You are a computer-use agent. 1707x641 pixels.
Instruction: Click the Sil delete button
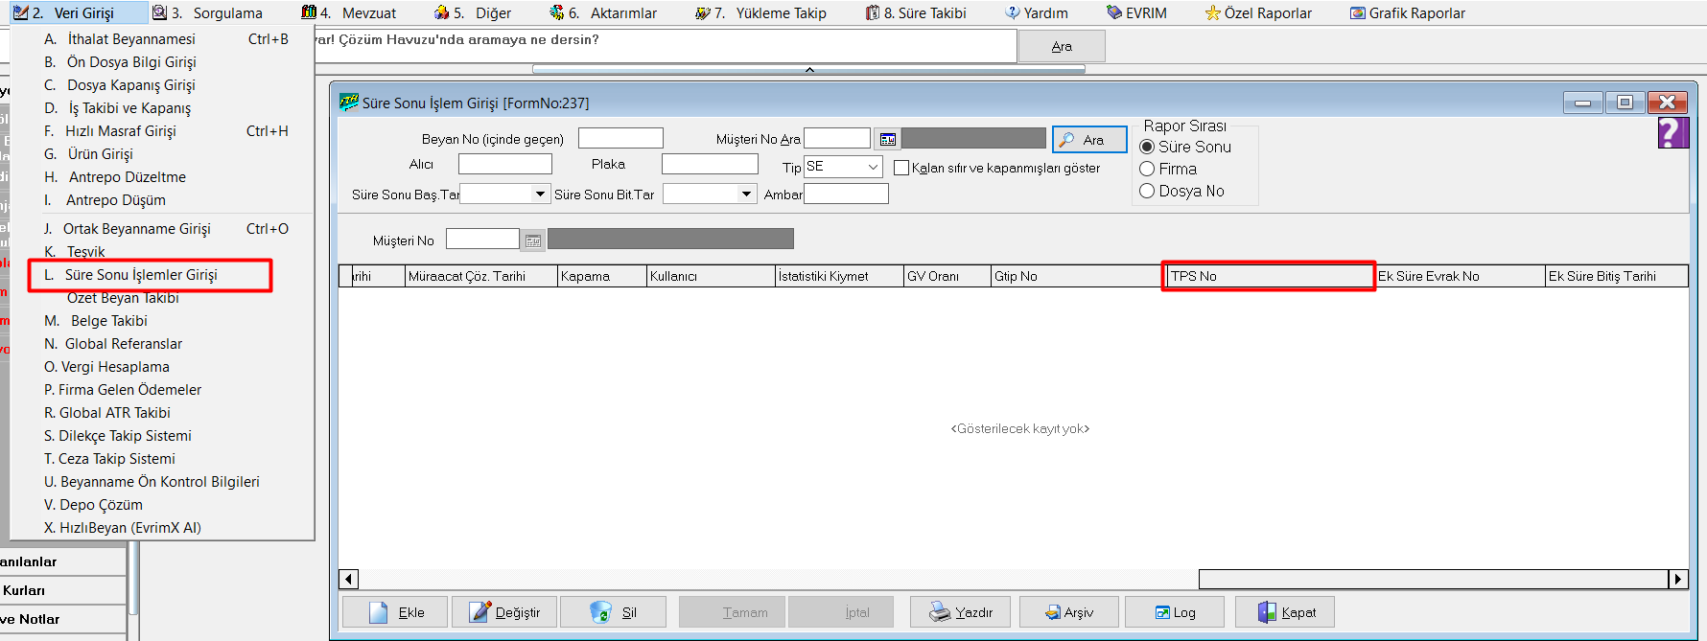(x=613, y=612)
